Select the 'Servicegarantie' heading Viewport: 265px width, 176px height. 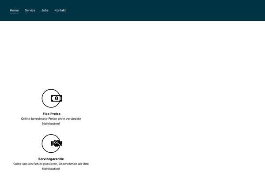click(x=51, y=159)
